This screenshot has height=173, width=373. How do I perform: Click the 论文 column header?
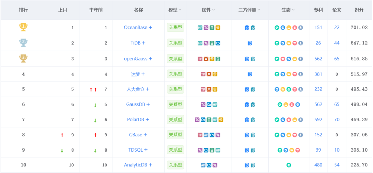tap(337, 10)
